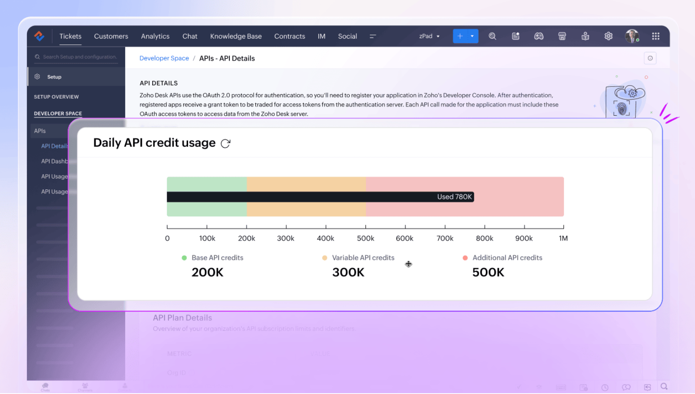Open the marketplace storefront icon

562,36
